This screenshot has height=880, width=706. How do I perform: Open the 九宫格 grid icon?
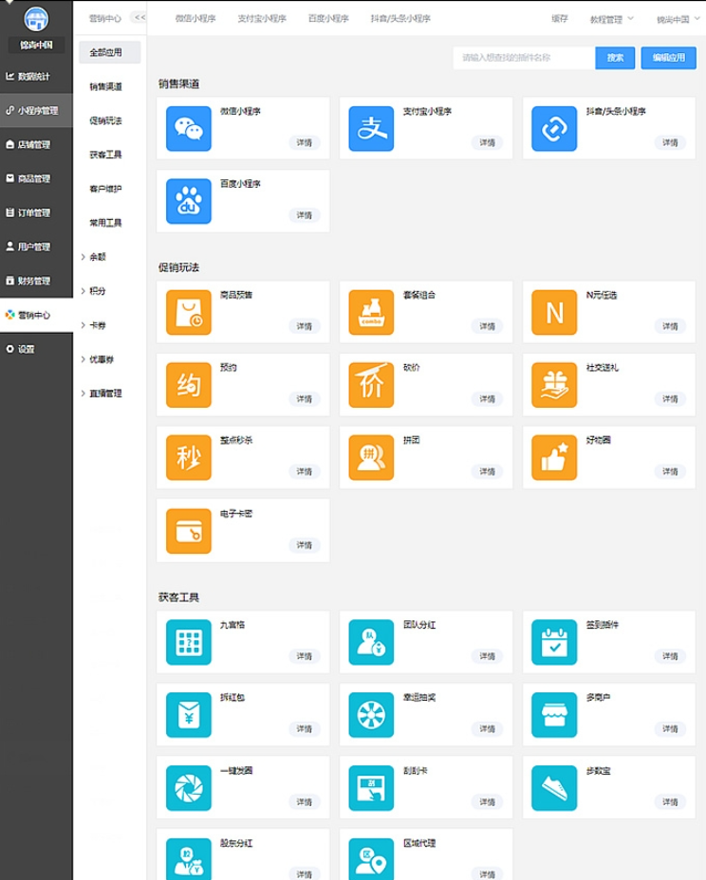click(x=189, y=642)
